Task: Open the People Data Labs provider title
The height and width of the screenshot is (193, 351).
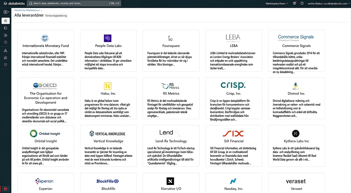Action: [x=108, y=46]
